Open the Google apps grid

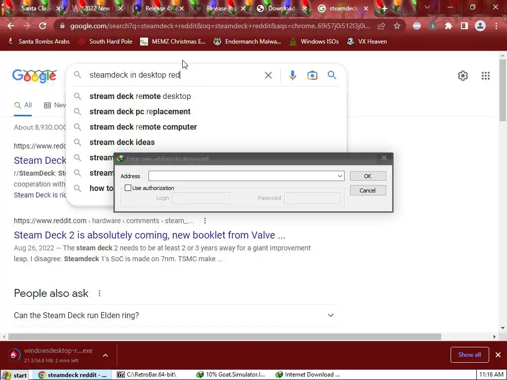[486, 76]
